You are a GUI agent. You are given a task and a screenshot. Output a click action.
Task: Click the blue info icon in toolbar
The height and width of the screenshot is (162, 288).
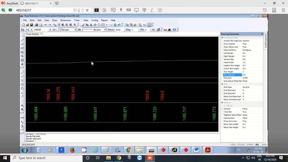pyautogui.click(x=174, y=30)
